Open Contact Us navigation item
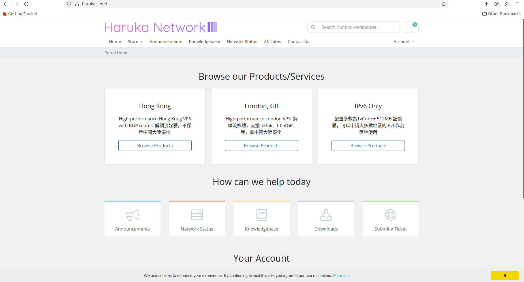 (298, 42)
